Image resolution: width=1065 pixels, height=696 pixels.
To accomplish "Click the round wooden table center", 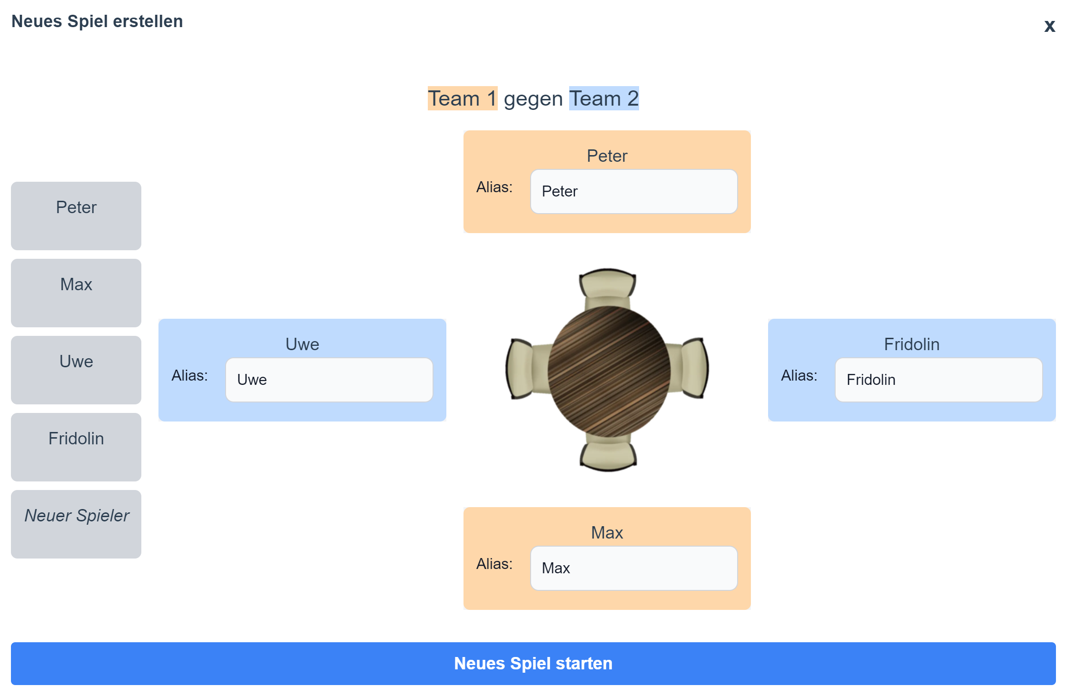I will tap(609, 371).
